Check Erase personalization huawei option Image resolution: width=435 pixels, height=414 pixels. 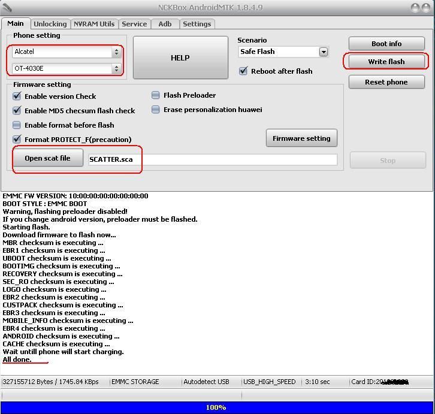pyautogui.click(x=156, y=110)
